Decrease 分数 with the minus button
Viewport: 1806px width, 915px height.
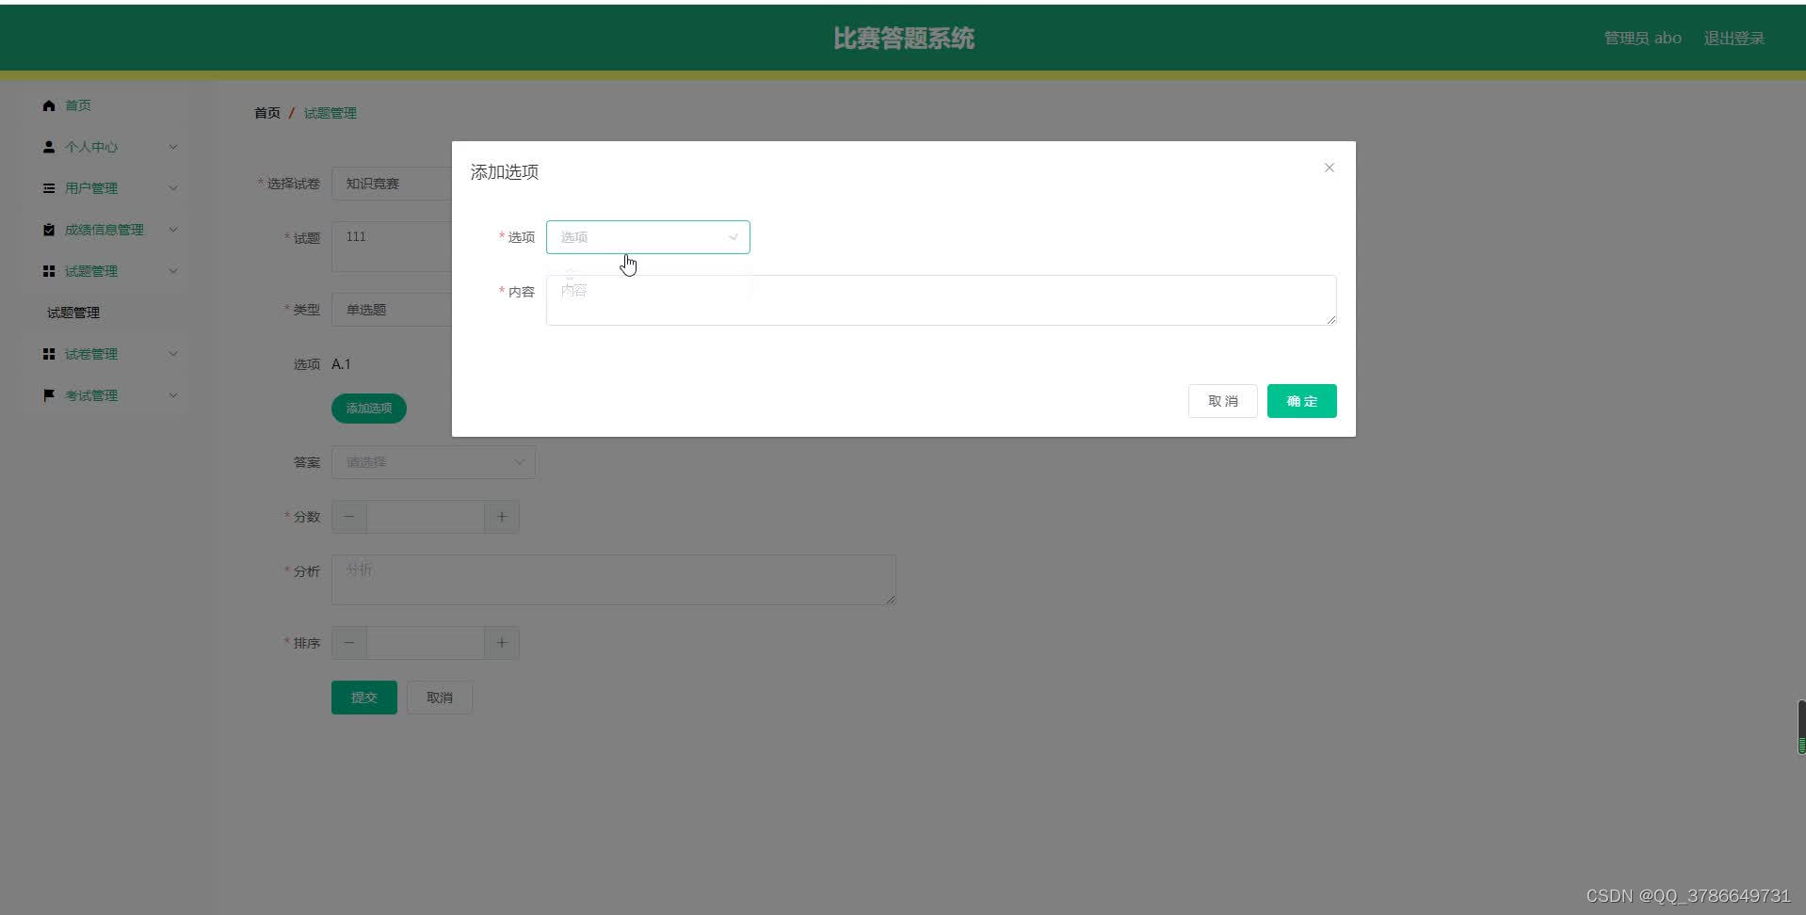click(x=349, y=517)
